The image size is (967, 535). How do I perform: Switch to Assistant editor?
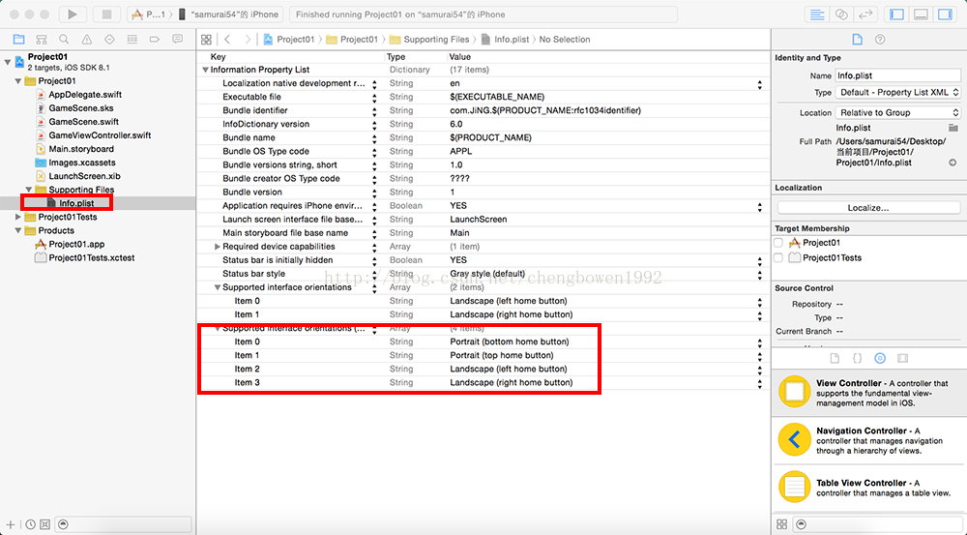pos(841,15)
